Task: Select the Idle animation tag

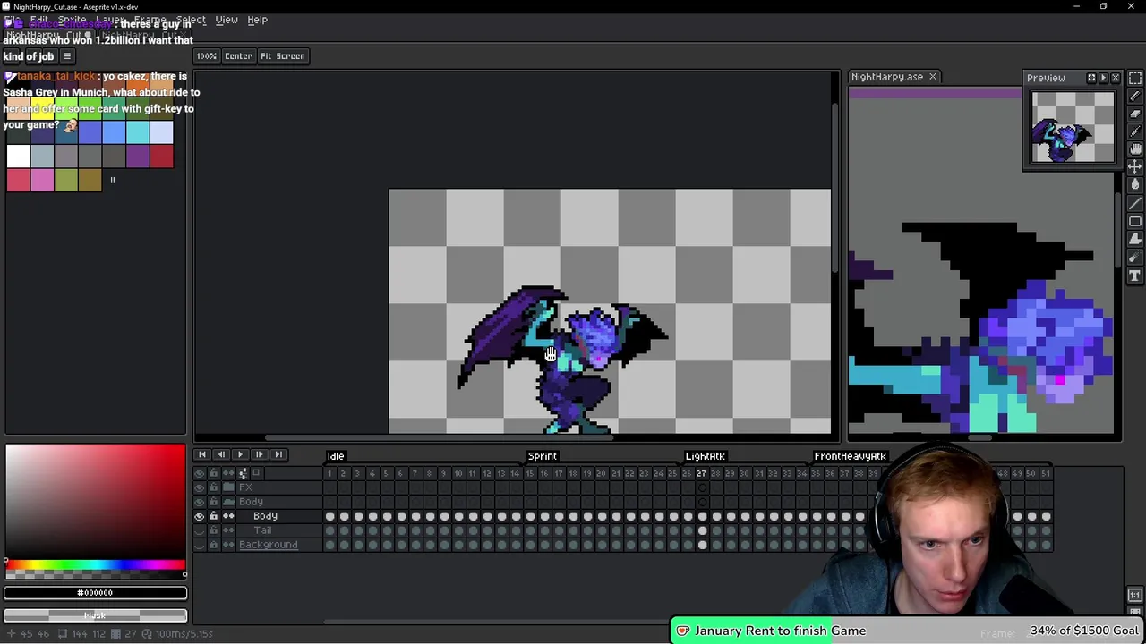Action: click(x=336, y=456)
